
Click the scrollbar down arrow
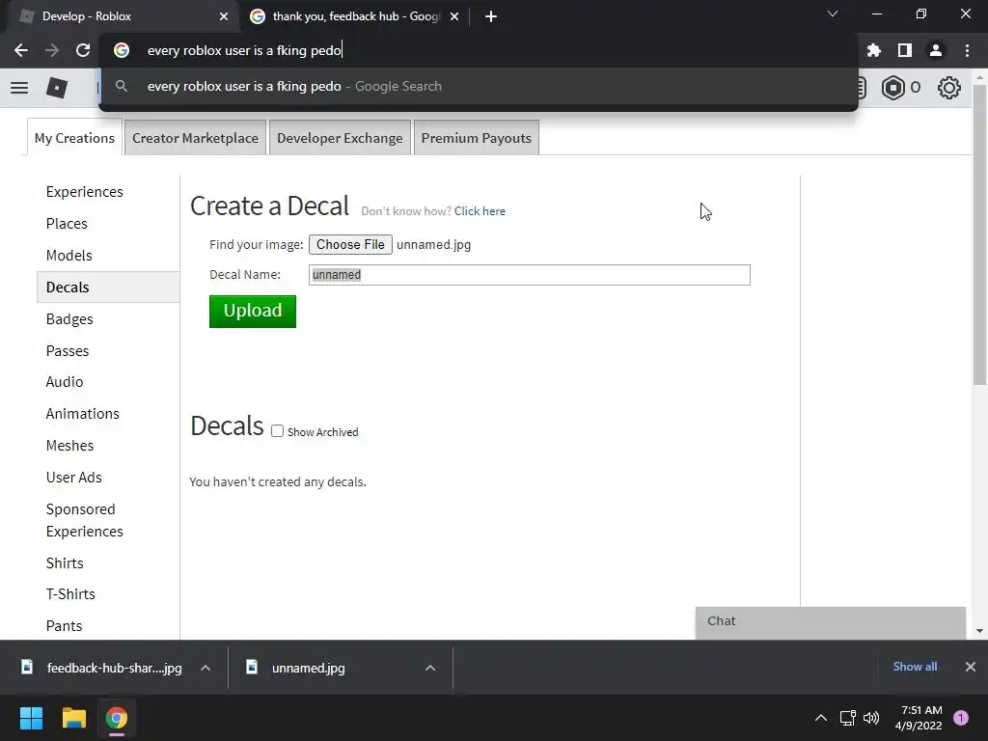coord(979,631)
